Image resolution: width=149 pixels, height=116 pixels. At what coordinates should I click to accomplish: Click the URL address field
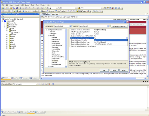(96, 17)
